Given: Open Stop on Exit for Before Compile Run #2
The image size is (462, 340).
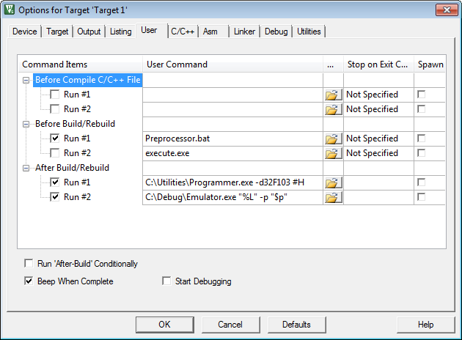Looking at the screenshot, I should pyautogui.click(x=378, y=109).
